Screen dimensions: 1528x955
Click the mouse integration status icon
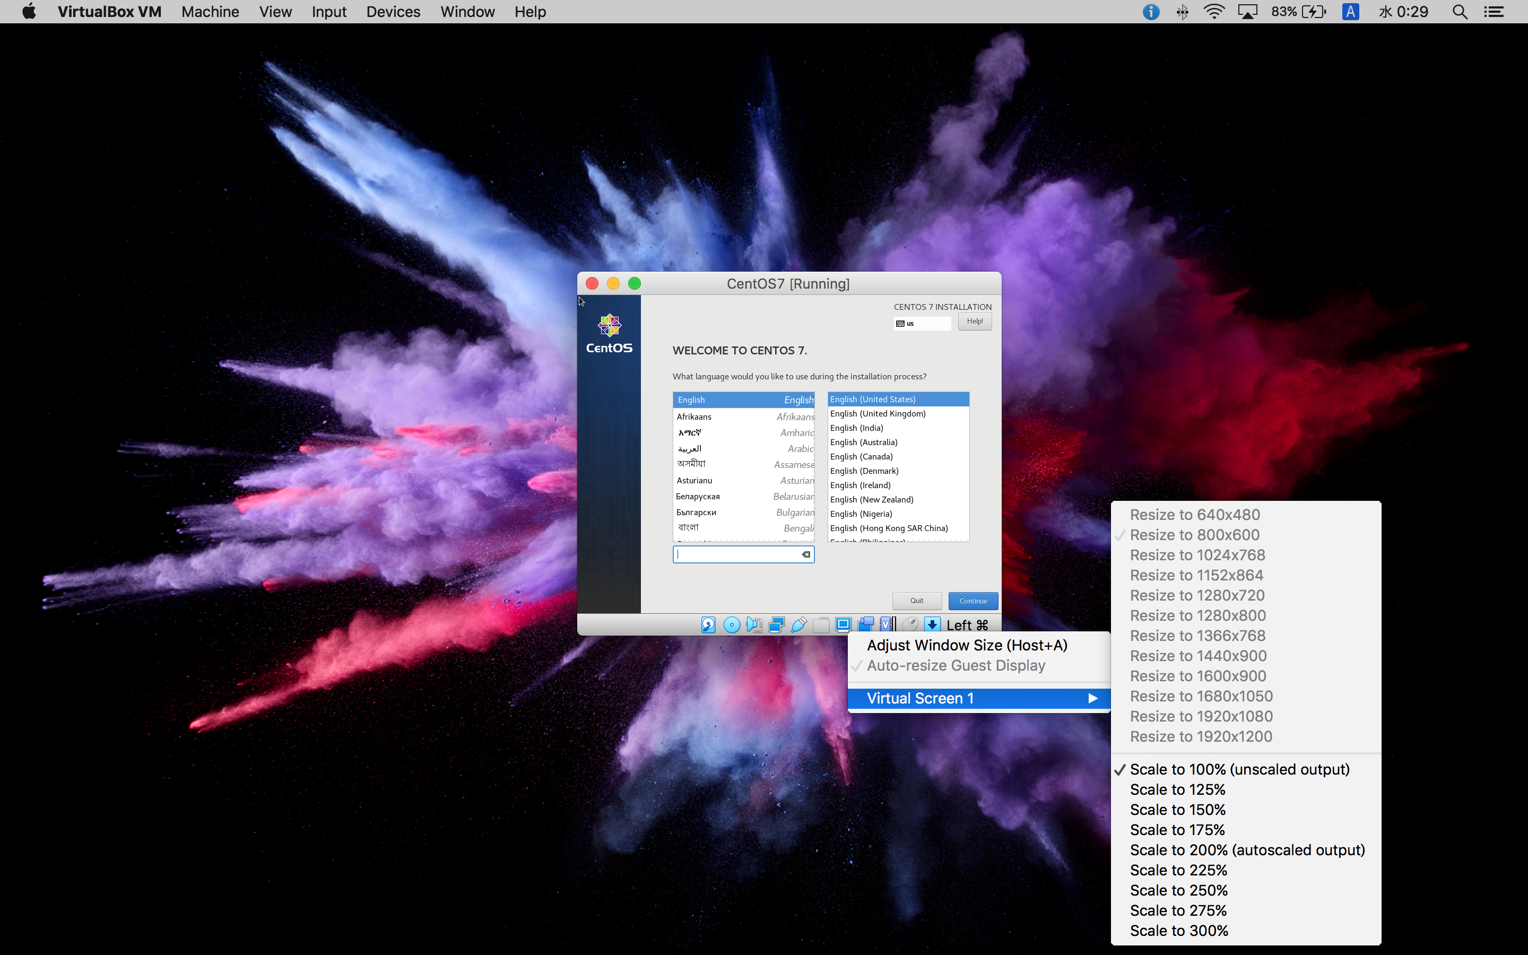[910, 624]
